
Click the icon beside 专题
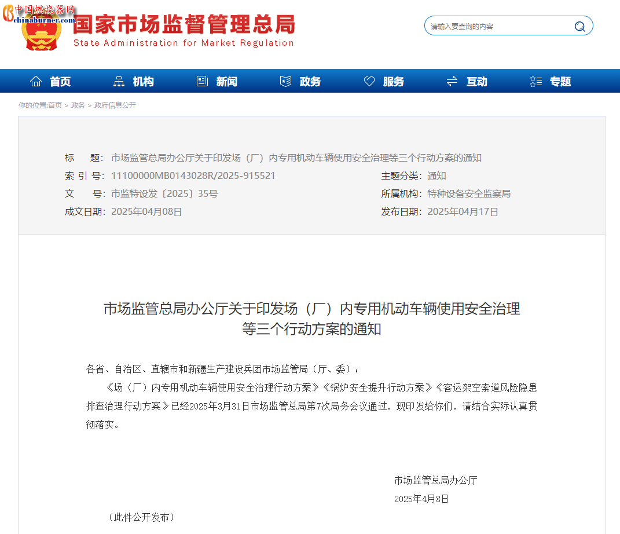pos(535,81)
